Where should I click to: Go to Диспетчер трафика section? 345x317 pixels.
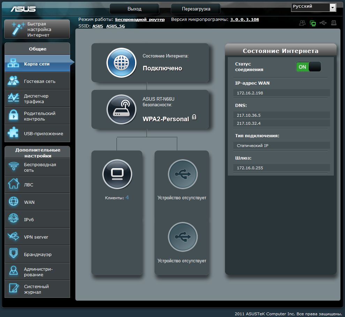[x=37, y=99]
